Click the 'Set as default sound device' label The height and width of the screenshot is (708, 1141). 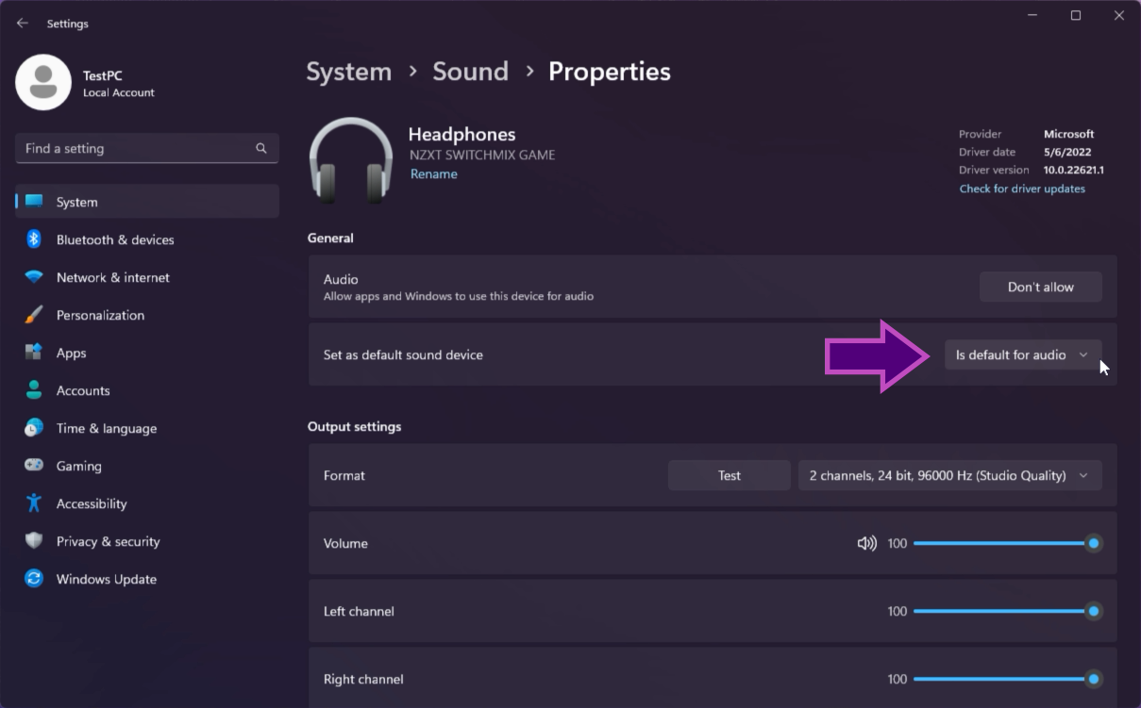click(403, 355)
